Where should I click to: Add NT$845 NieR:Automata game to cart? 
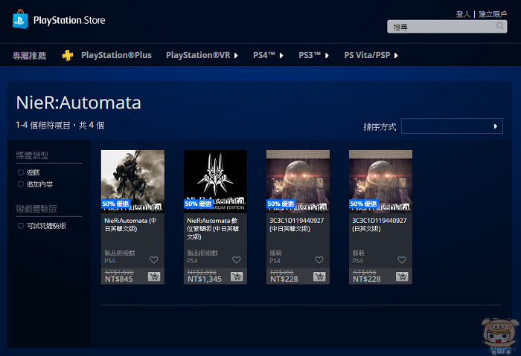pyautogui.click(x=154, y=276)
